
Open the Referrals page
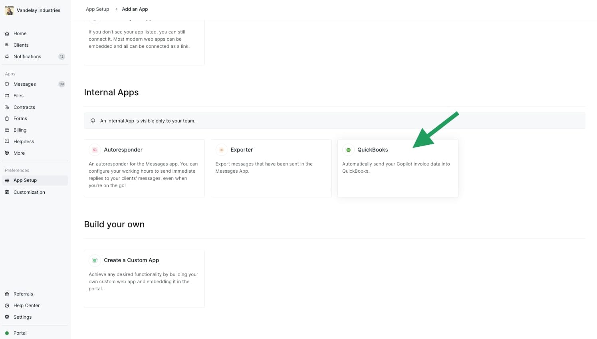tap(23, 294)
